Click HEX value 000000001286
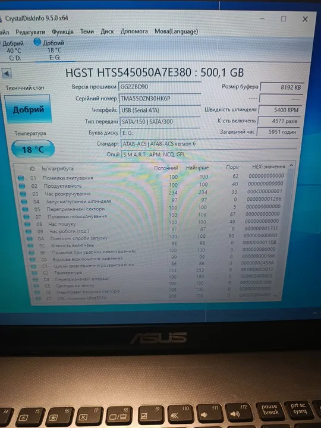321x428 pixels. (264, 199)
